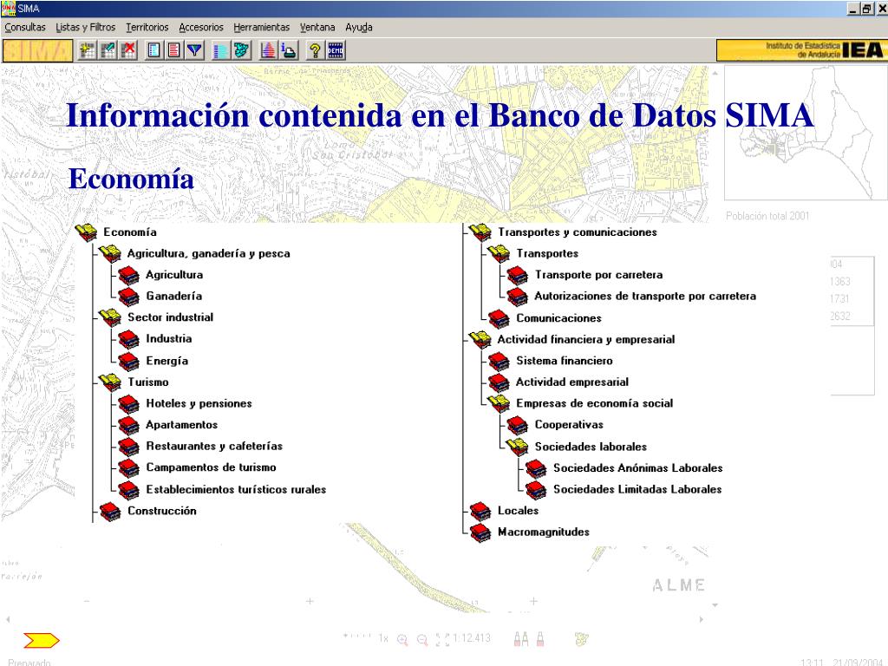Open the Listas y Filtros menu
Screen dimensions: 888x666
point(86,27)
